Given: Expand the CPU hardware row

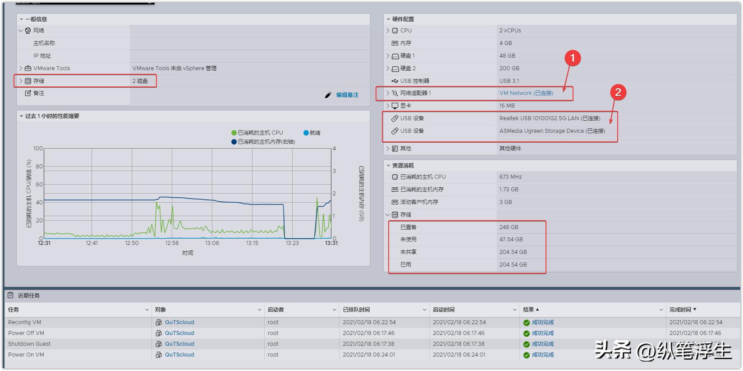Looking at the screenshot, I should click(x=388, y=31).
